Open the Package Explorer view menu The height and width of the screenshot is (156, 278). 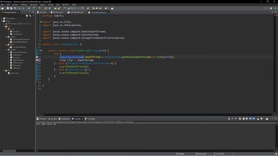(x=33, y=16)
